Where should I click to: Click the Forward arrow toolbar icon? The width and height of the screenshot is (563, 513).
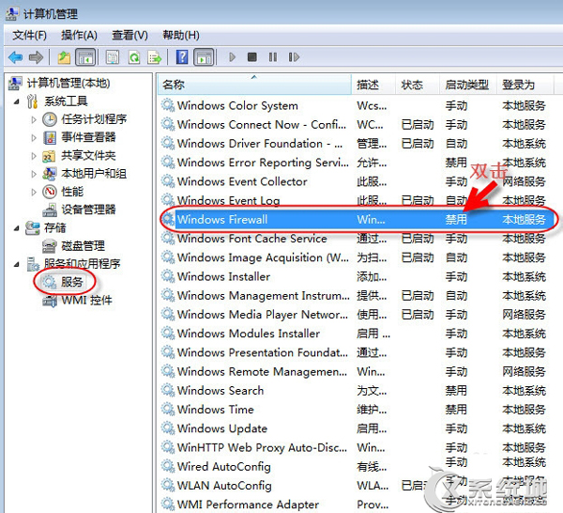pyautogui.click(x=36, y=57)
